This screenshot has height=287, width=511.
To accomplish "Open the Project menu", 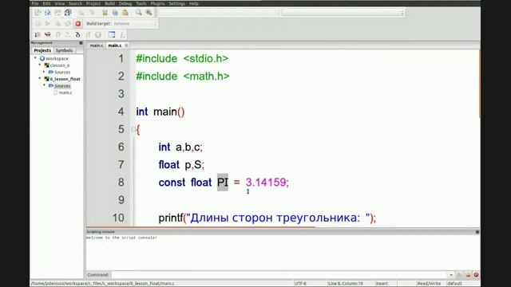I will click(93, 3).
